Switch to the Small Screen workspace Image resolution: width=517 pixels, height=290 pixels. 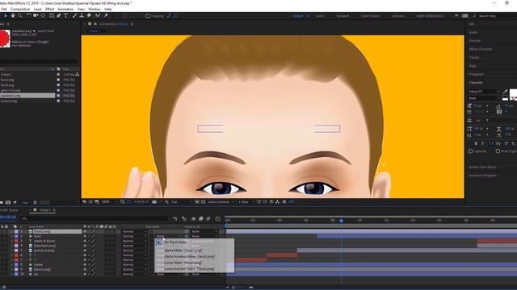(370, 16)
